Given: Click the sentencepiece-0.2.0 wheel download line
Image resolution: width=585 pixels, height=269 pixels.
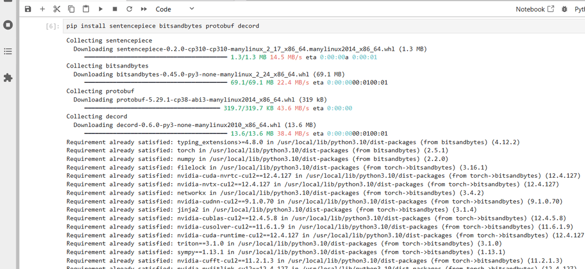Looking at the screenshot, I should [250, 49].
